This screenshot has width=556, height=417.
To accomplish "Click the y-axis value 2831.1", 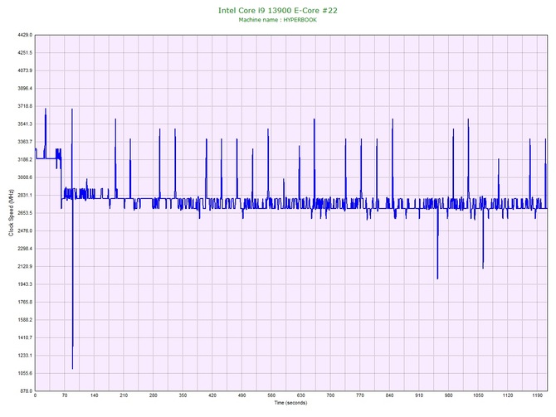I will 25,195.
